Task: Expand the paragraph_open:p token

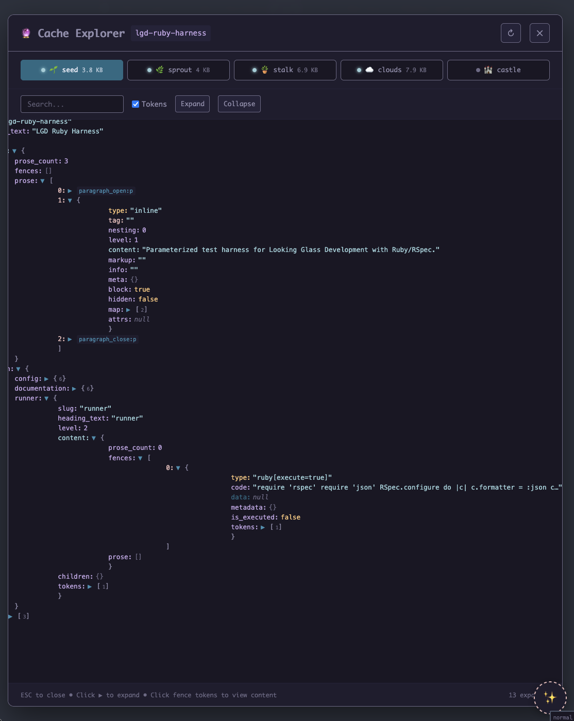Action: pos(70,191)
